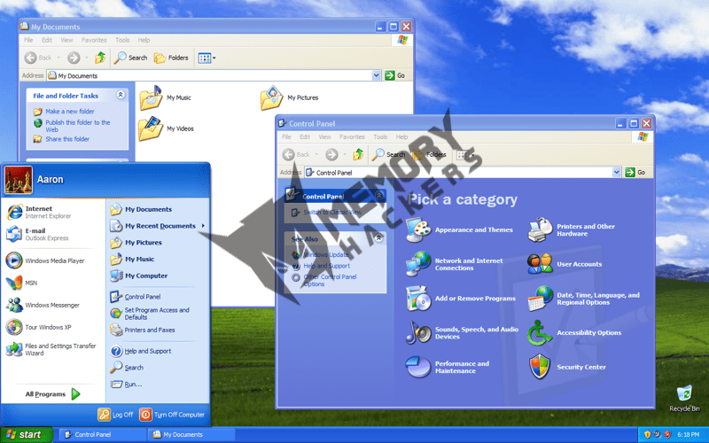
Task: Open the My Videos folder in My Documents window
Action: pyautogui.click(x=166, y=128)
